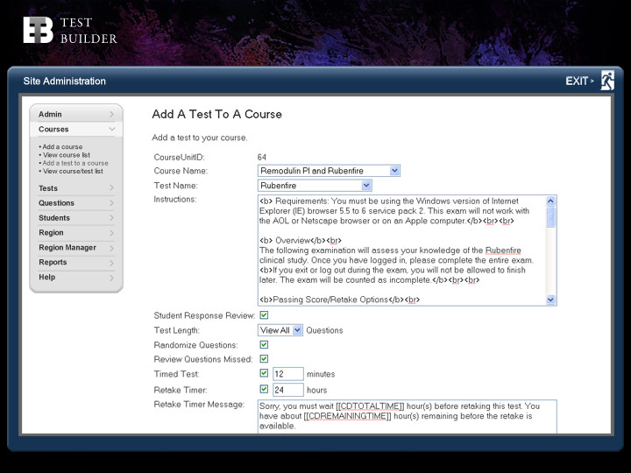
Task: Click the Help chevron arrow
Action: [x=111, y=278]
